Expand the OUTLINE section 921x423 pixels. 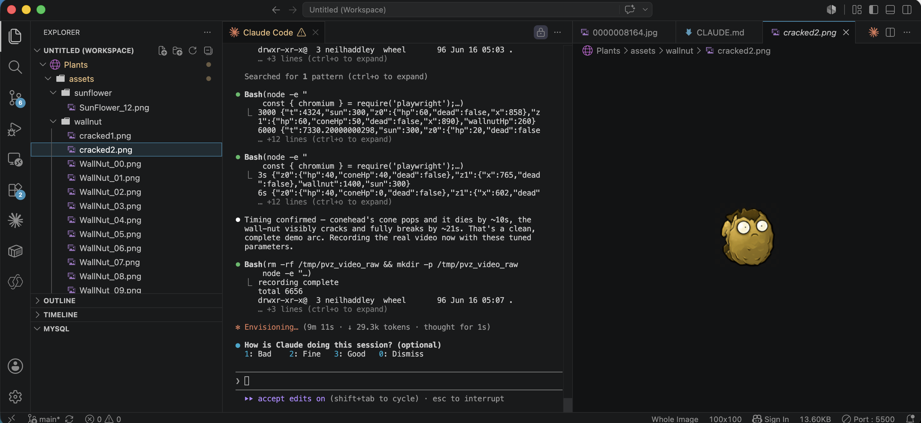click(127, 301)
